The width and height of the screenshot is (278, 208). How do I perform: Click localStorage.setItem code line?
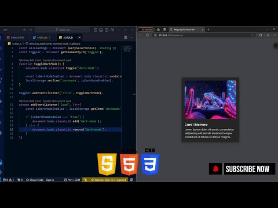pyautogui.click(x=69, y=80)
